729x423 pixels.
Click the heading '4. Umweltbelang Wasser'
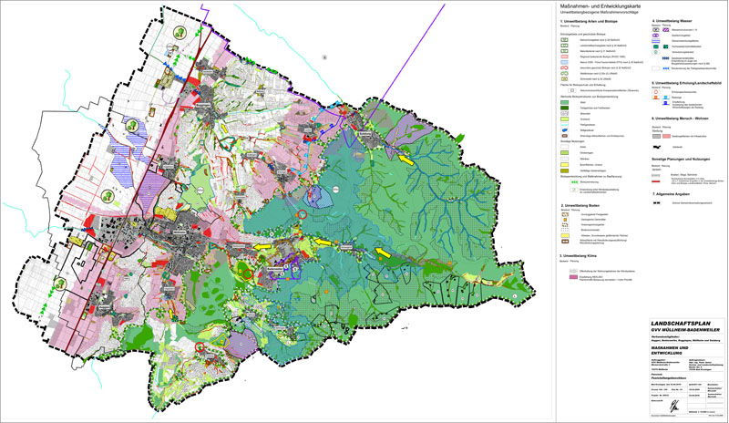pyautogui.click(x=672, y=19)
